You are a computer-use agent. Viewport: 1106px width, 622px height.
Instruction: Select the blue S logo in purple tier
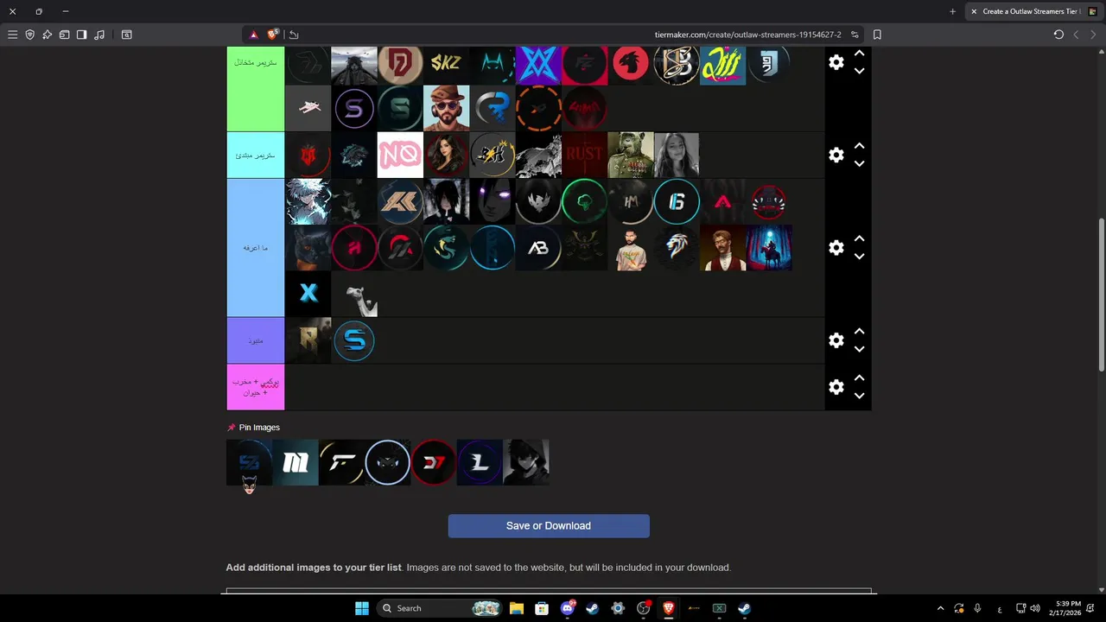pos(354,340)
